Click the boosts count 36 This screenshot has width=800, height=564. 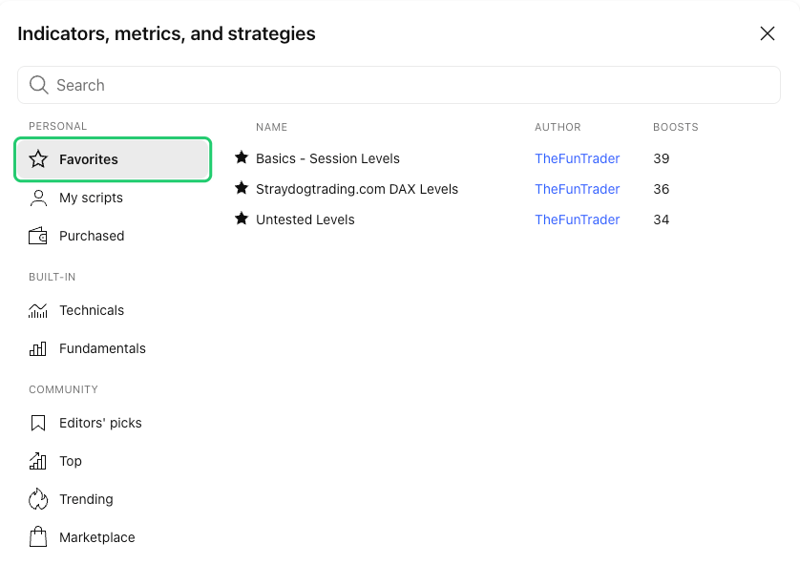[662, 189]
